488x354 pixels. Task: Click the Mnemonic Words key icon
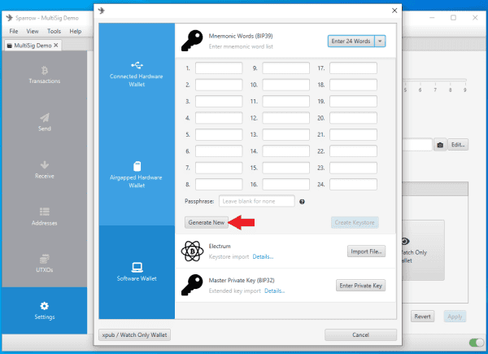coord(192,41)
